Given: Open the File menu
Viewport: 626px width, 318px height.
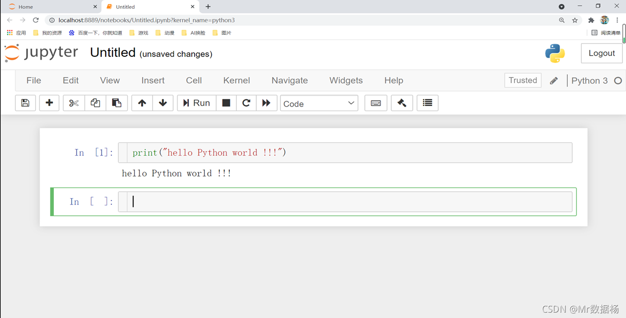Looking at the screenshot, I should [x=34, y=80].
